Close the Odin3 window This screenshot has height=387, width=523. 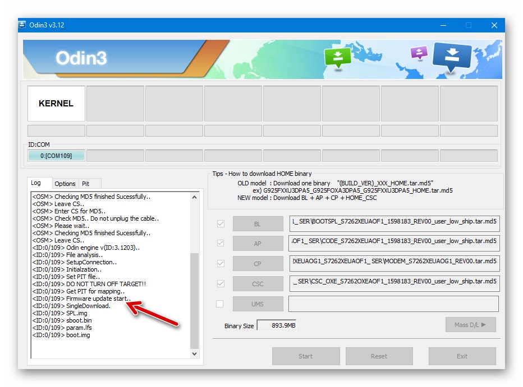pos(494,25)
